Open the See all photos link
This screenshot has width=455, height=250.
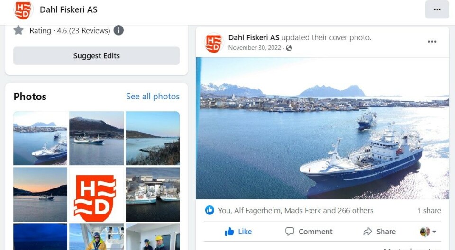pos(153,97)
